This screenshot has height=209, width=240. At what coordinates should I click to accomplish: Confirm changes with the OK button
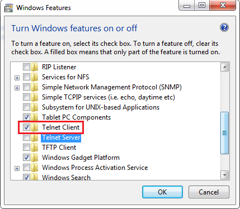click(162, 192)
